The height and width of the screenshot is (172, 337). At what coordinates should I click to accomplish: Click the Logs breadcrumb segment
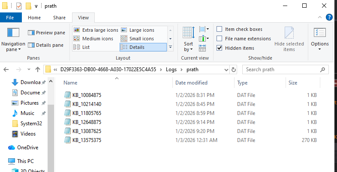171,69
